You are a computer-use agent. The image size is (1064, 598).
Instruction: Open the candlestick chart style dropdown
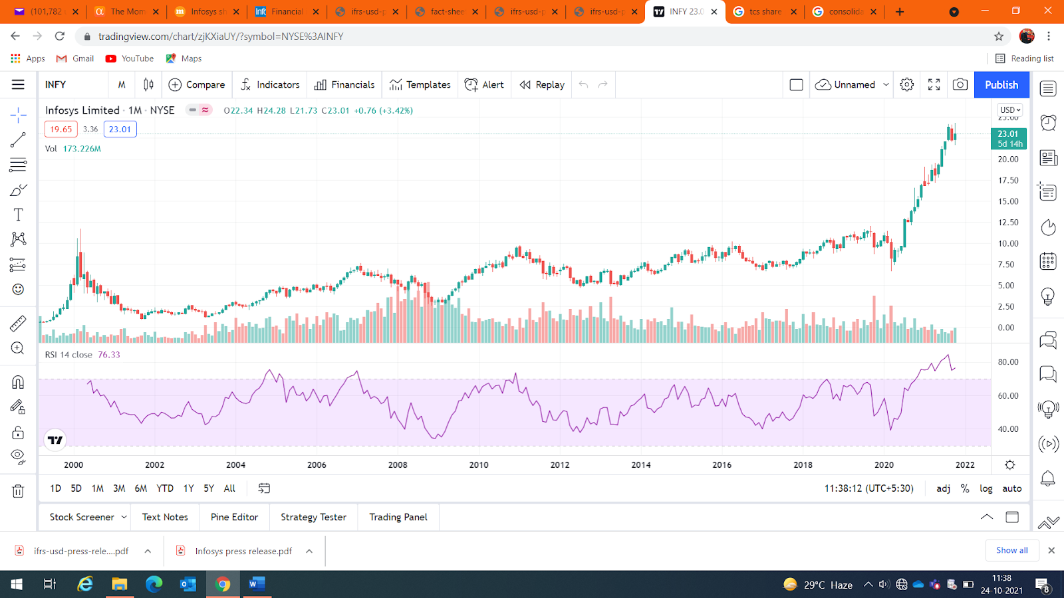click(x=148, y=84)
